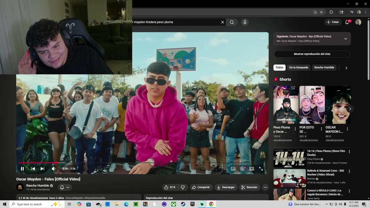Open the Peso Pluma y Oscar short thumbnail
Image resolution: width=370 pixels, height=208 pixels.
tap(286, 105)
